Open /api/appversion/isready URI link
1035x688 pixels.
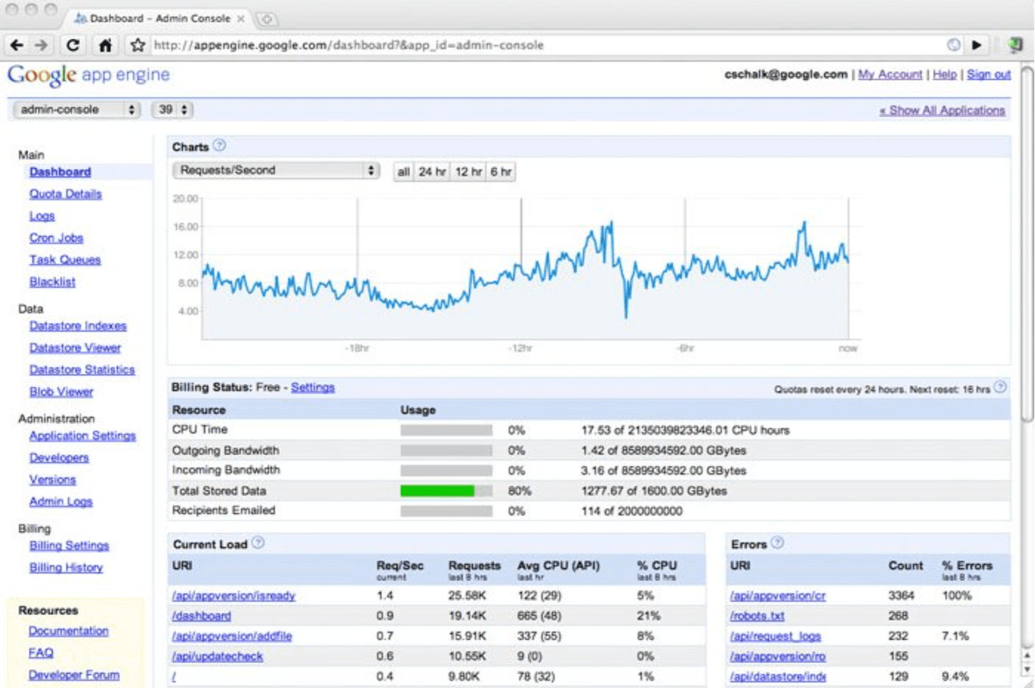pos(234,596)
